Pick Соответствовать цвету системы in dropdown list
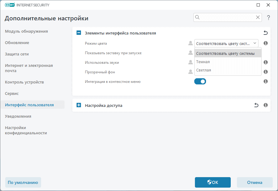Viewport: 278px width, 191px height. point(225,54)
